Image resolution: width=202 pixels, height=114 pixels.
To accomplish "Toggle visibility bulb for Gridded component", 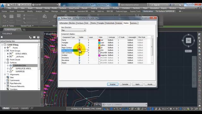I will coord(79,55).
